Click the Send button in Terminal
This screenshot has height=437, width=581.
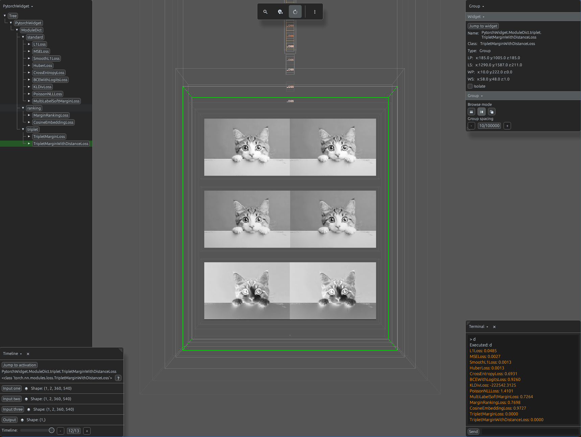(473, 432)
